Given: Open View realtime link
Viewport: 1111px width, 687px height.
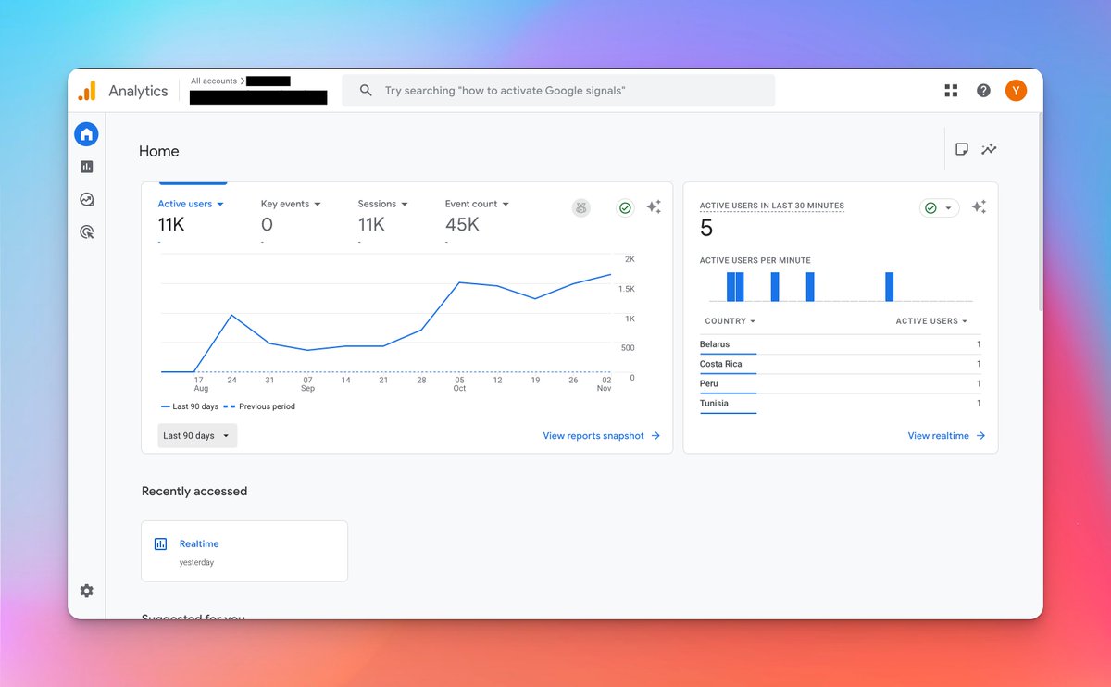Looking at the screenshot, I should [945, 435].
